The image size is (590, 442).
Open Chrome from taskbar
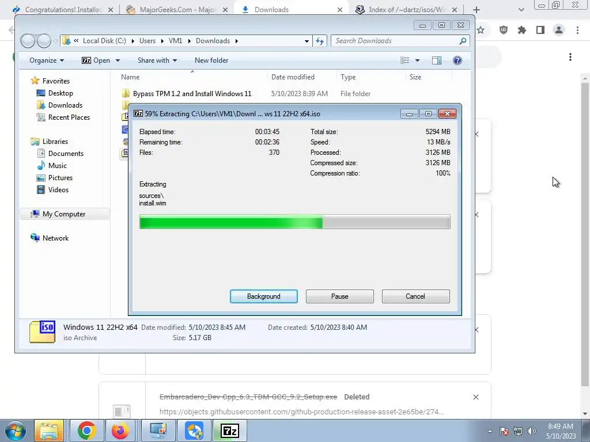[86, 430]
